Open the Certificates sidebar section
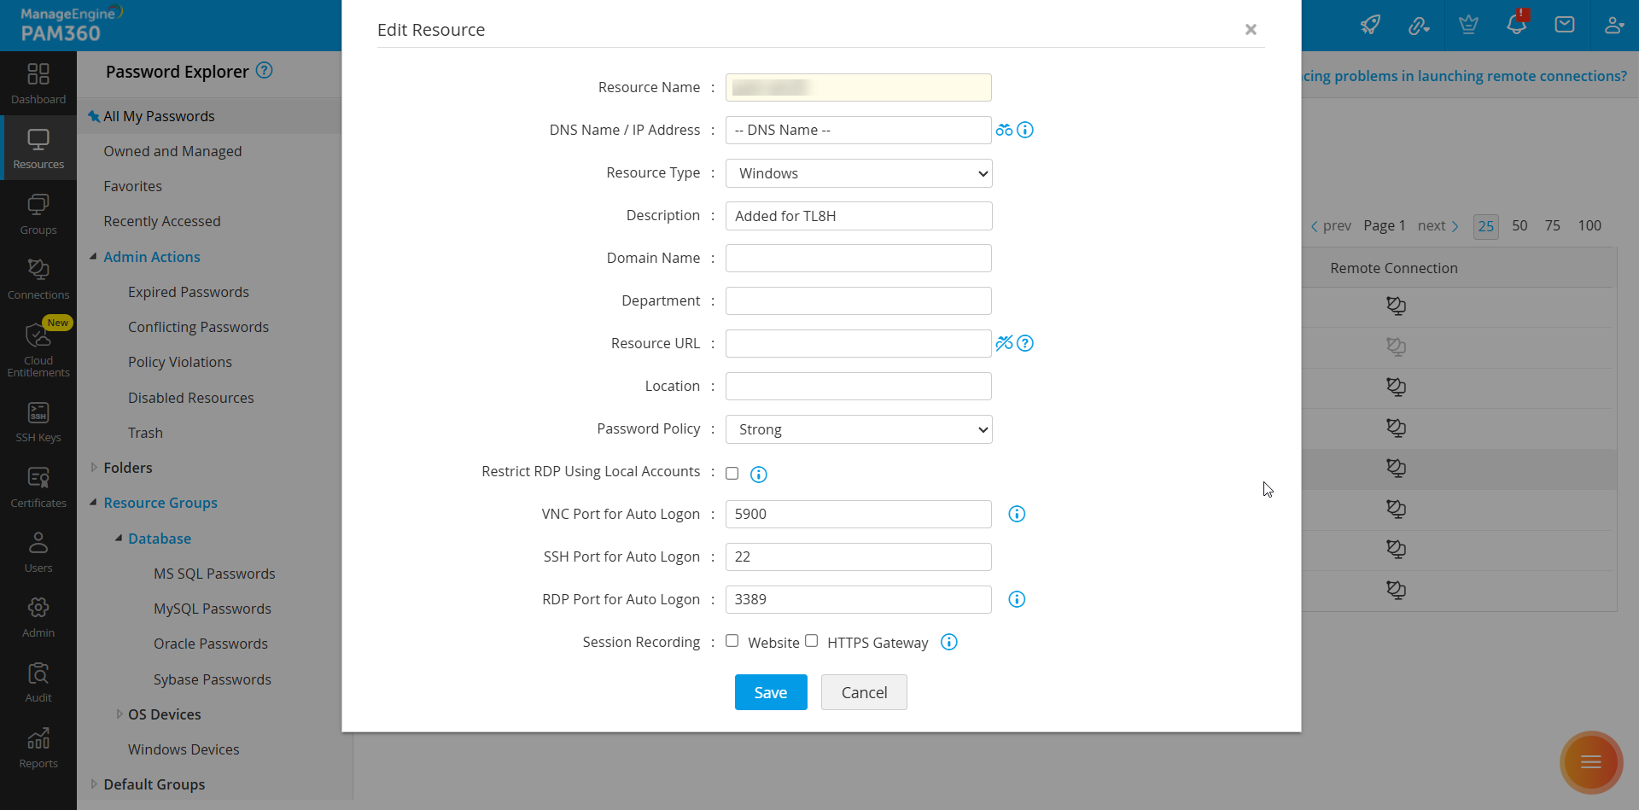Screen dimensions: 1639x810 pos(38,487)
